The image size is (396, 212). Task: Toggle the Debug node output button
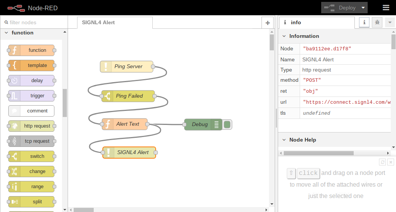[227, 125]
